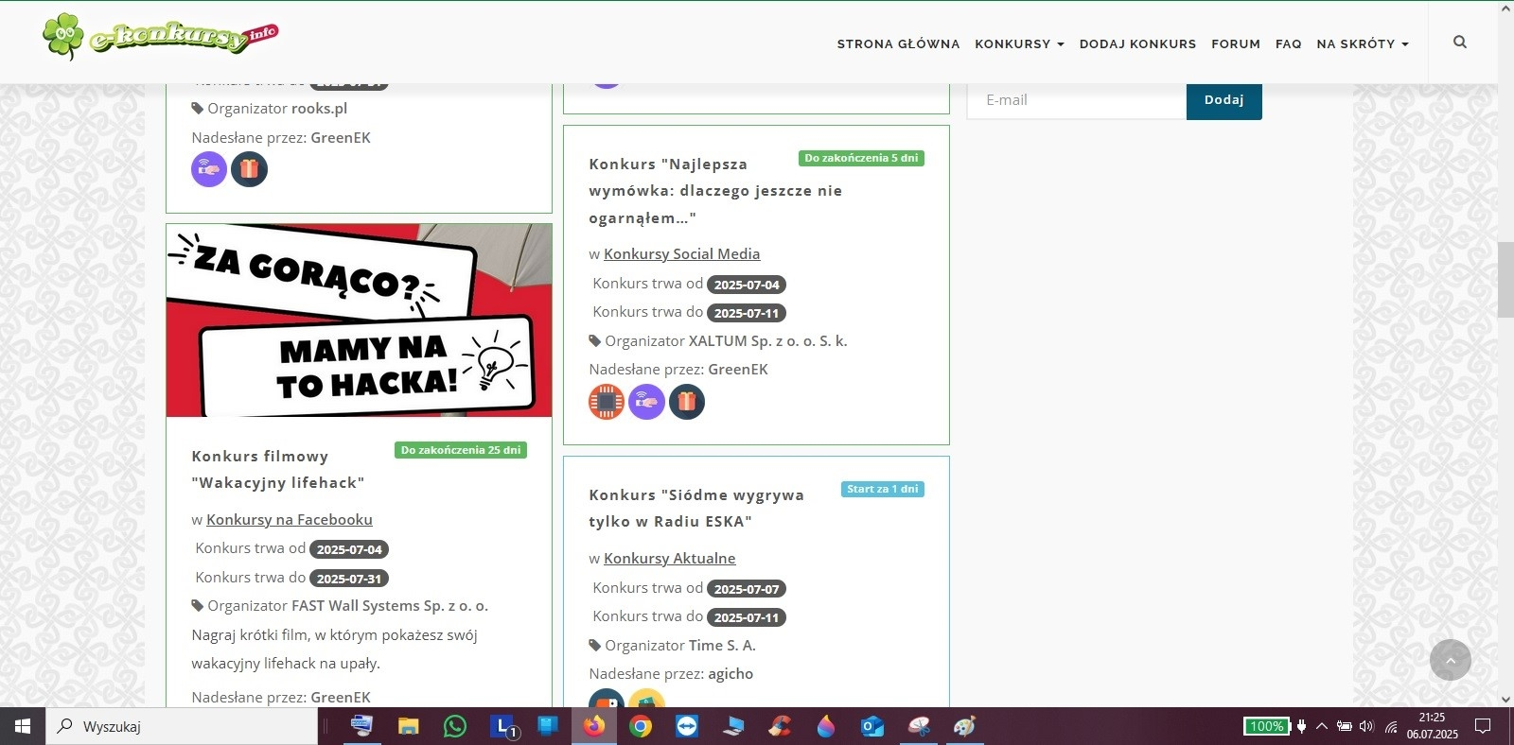Click the search magnifier icon in header
Viewport: 1514px width, 745px height.
point(1459,43)
